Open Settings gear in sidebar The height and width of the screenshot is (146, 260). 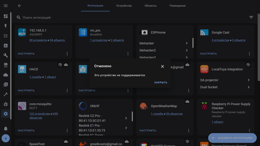[x=6, y=114]
